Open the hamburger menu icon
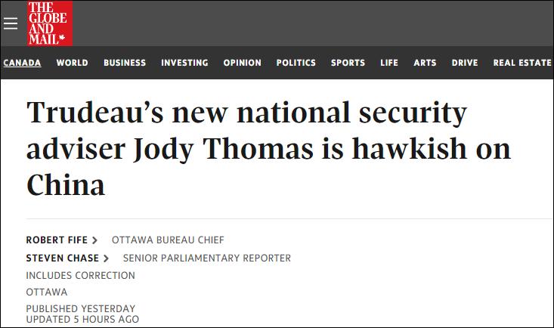This screenshot has width=554, height=328. pyautogui.click(x=10, y=23)
